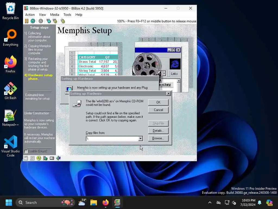Open the weather widget showing 74°

coord(82,202)
